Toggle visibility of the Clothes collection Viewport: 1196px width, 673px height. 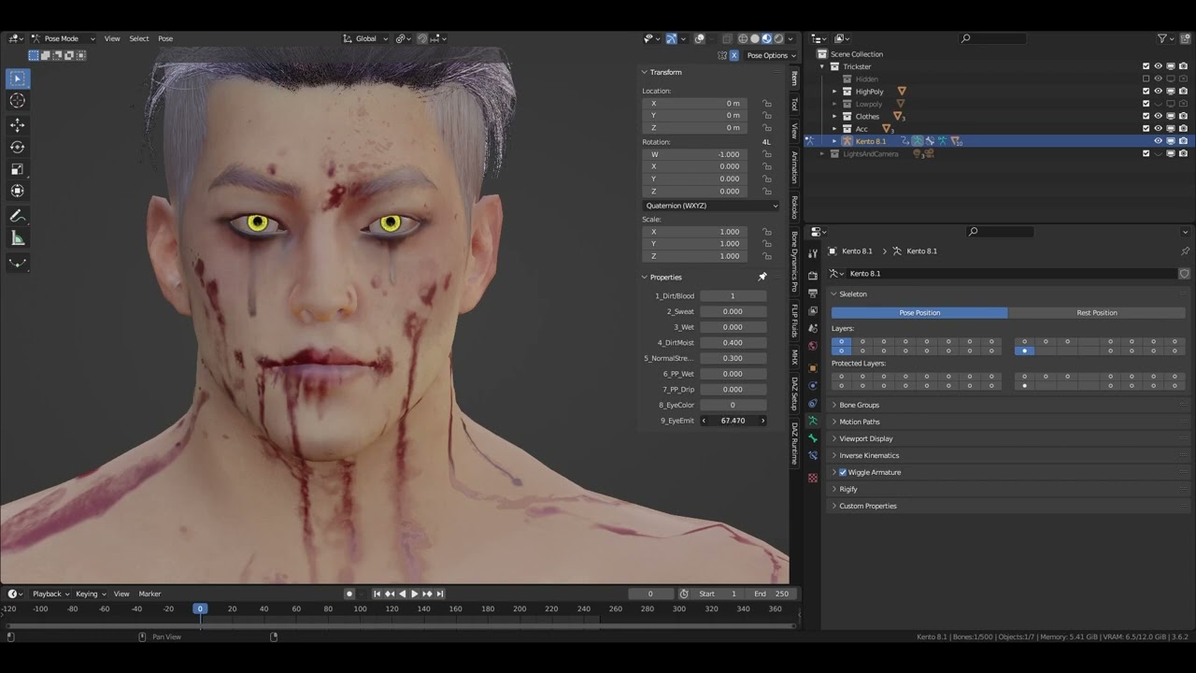coord(1158,117)
